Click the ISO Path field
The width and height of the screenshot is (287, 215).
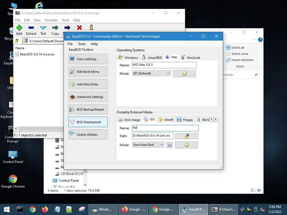click(x=152, y=136)
